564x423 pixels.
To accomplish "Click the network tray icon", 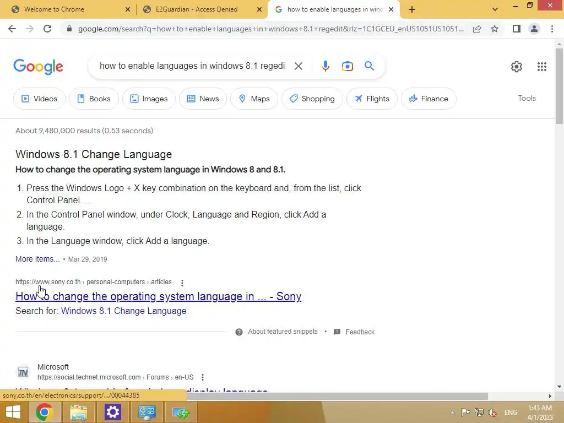I will click(479, 412).
